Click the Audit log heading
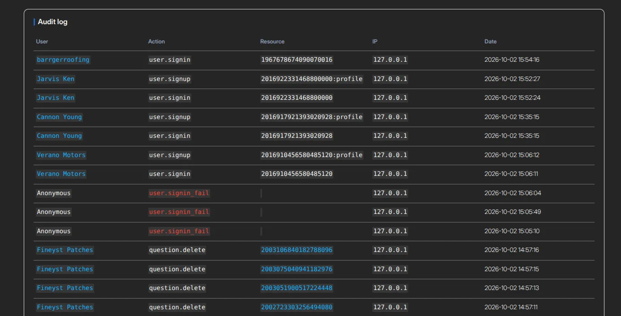 pyautogui.click(x=53, y=22)
